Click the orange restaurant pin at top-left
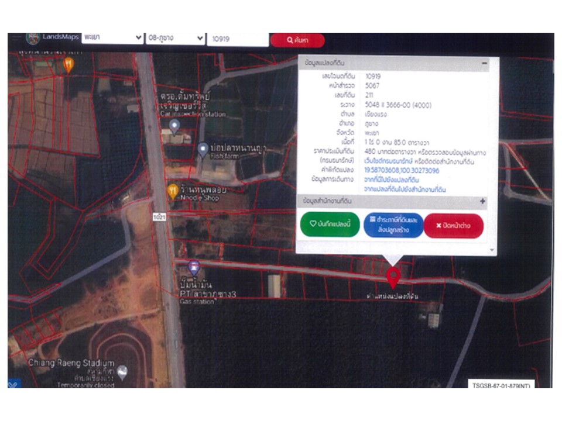Screen dimensions: 562x421 pyautogui.click(x=68, y=64)
